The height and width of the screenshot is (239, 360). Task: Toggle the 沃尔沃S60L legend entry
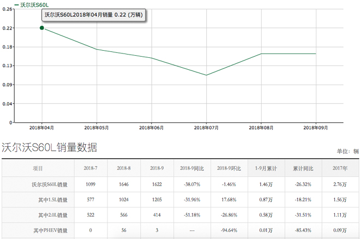pos(31,5)
